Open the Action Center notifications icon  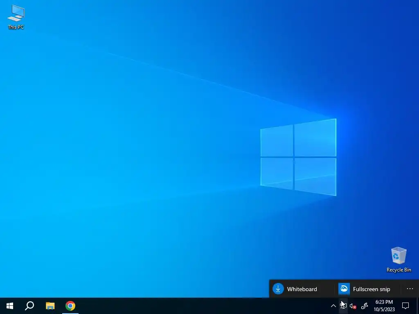pyautogui.click(x=405, y=306)
